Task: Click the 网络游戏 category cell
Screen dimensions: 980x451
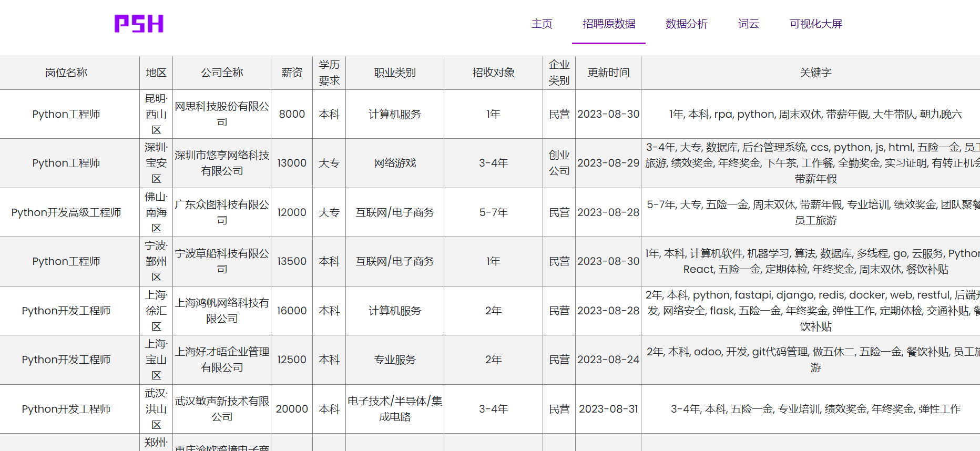Action: 395,163
